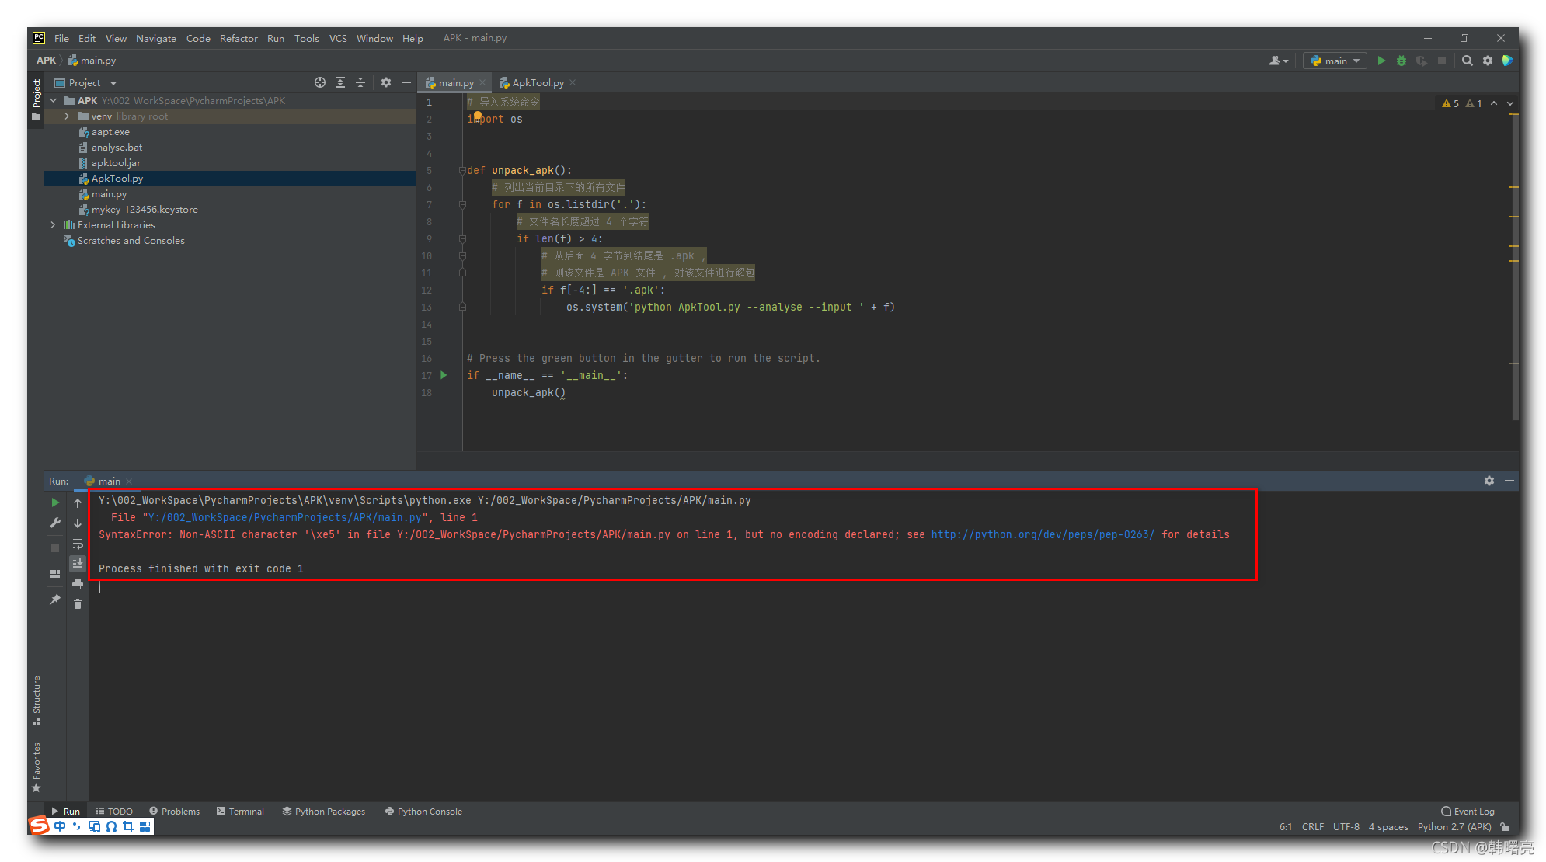This screenshot has width=1546, height=862.
Task: Open Settings via the gear icon on toolbar
Action: pyautogui.click(x=1487, y=61)
